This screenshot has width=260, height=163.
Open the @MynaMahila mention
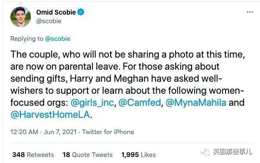coord(196,102)
